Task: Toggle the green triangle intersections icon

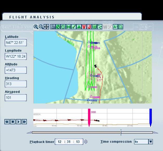Action: [x=79, y=27]
